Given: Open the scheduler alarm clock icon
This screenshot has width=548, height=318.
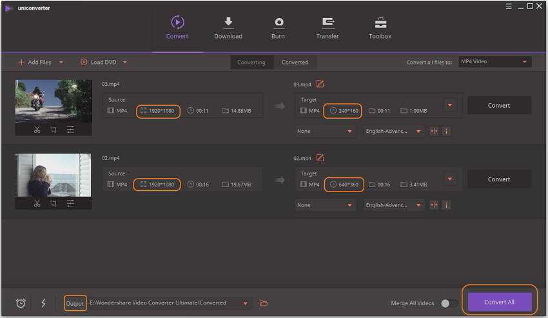Looking at the screenshot, I should [x=21, y=303].
